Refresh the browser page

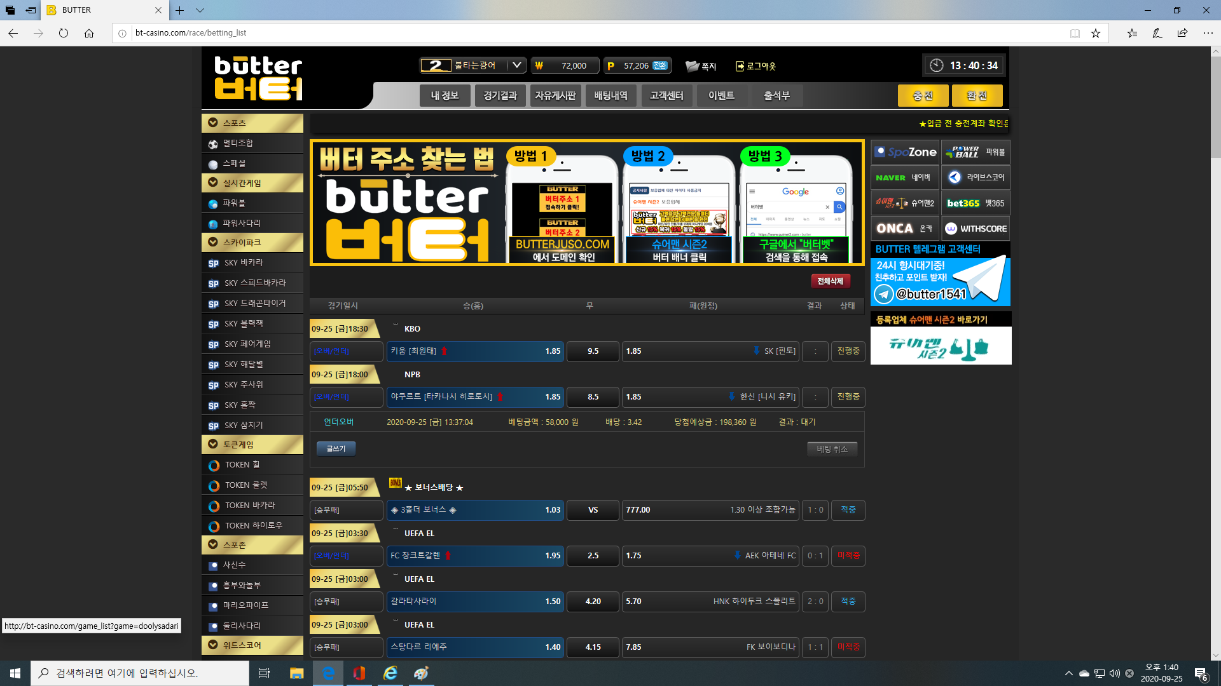[64, 33]
